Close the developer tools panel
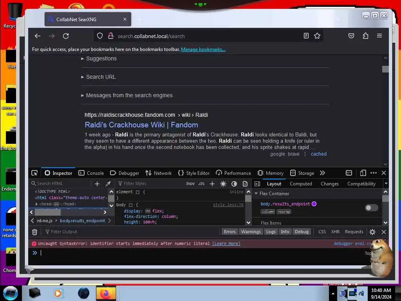This screenshot has height=301, width=401. point(384,173)
